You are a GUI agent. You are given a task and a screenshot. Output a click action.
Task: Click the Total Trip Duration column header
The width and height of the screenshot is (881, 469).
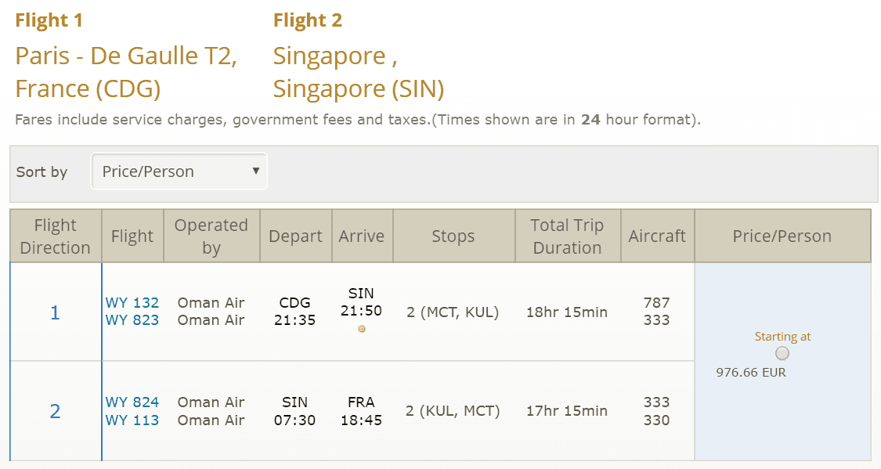click(568, 236)
